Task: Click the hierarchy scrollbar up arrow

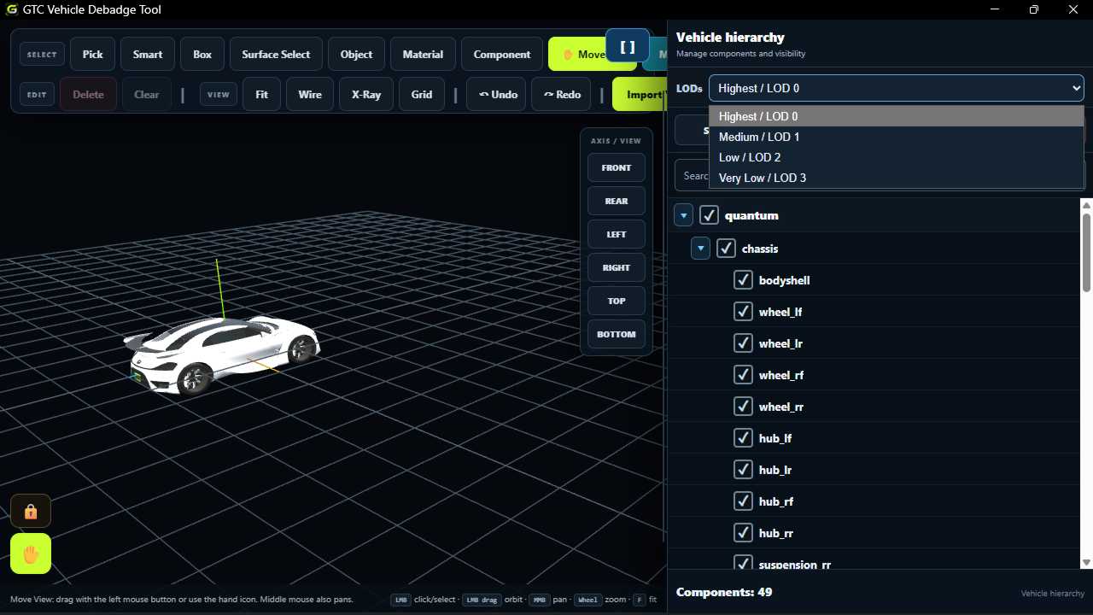Action: click(x=1086, y=204)
